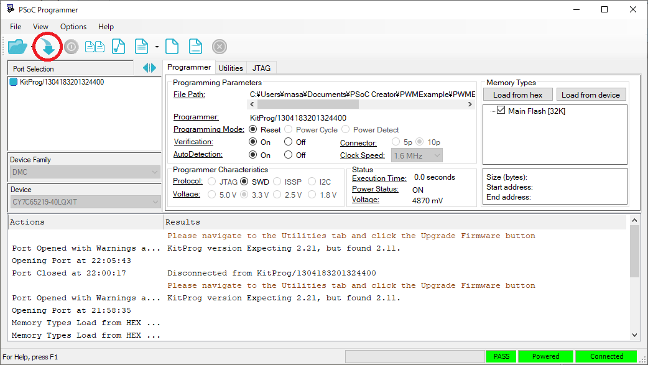Toggle the Main Flash [32K] checkbox
648x365 pixels.
(x=501, y=110)
